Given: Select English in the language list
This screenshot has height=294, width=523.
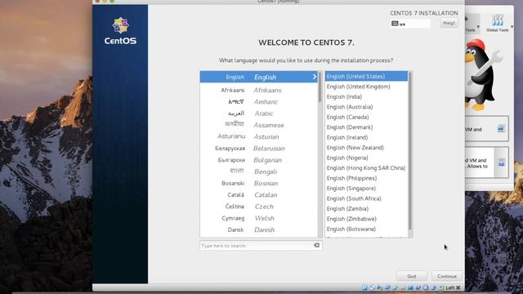Looking at the screenshot, I should pos(259,77).
